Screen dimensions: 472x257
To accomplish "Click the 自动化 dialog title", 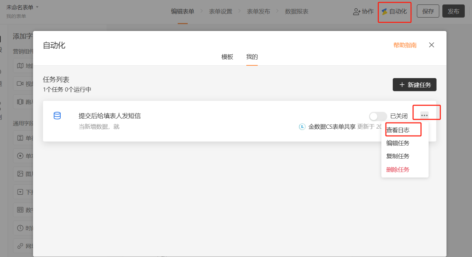I will (54, 45).
